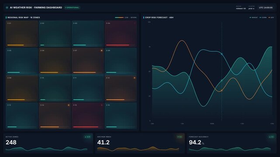Viewport: 280px width, 157px height.
Task: Click the dashboard logo icon beside the title
Action: 7,7
